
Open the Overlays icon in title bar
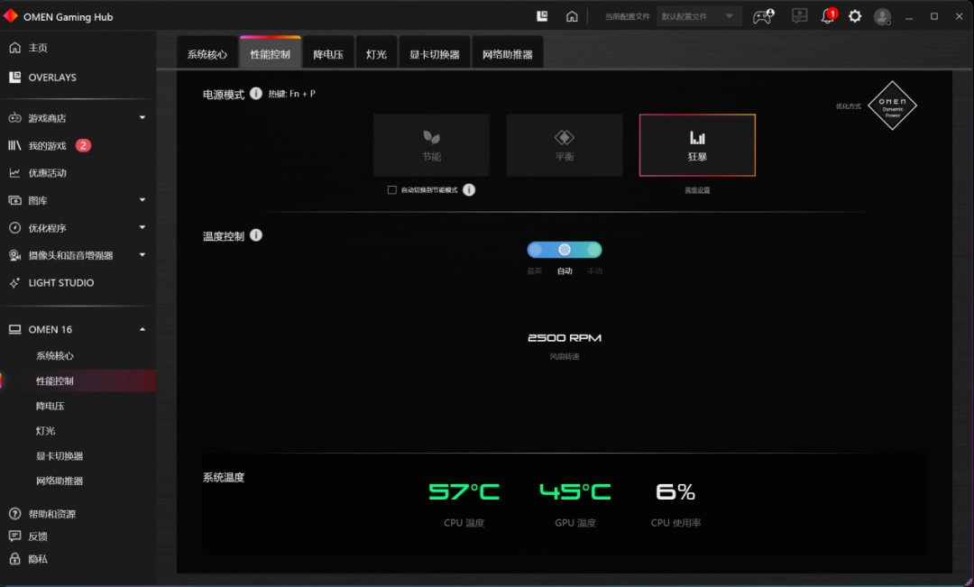(x=542, y=16)
